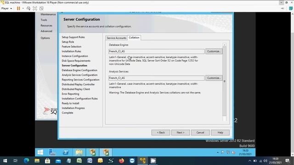The image size is (294, 165).
Task: Open File Explorer on the guest taskbar
Action: pos(79,152)
